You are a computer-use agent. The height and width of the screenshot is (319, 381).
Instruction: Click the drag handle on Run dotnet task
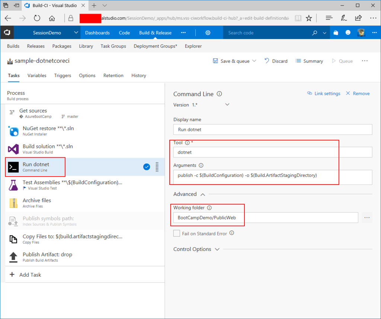[157, 167]
